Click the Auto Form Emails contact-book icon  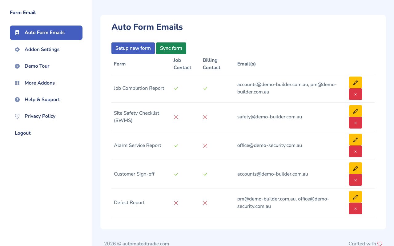pyautogui.click(x=17, y=33)
